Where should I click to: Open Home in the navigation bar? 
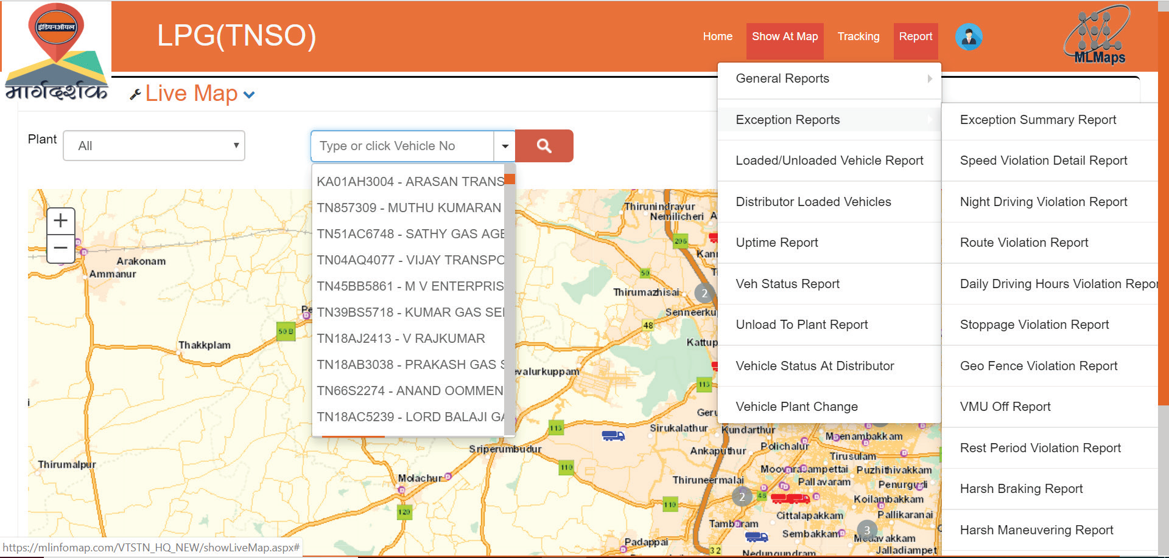(x=717, y=36)
